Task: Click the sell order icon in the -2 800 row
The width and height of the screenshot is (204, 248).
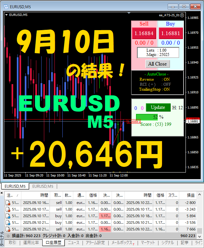Action: pos(8,203)
